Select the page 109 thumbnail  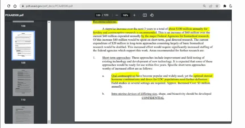(x=23, y=45)
